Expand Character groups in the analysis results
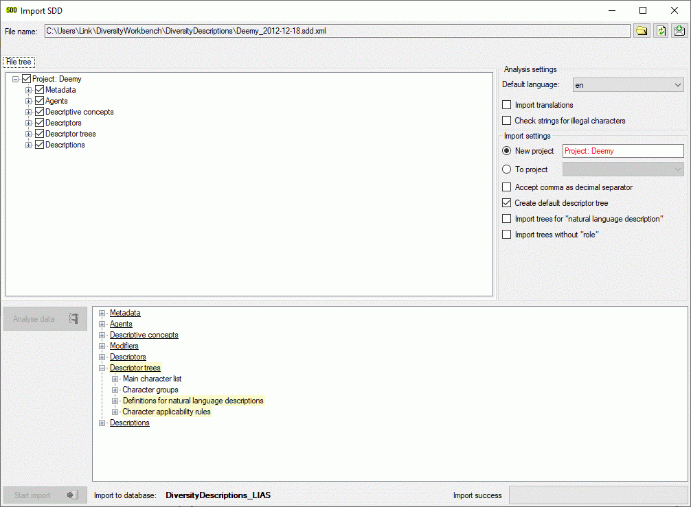This screenshot has height=507, width=691. [x=115, y=390]
